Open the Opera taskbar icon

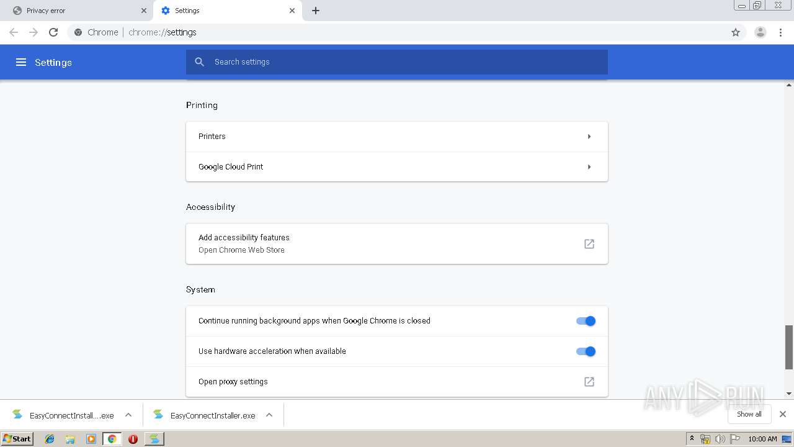(x=133, y=439)
